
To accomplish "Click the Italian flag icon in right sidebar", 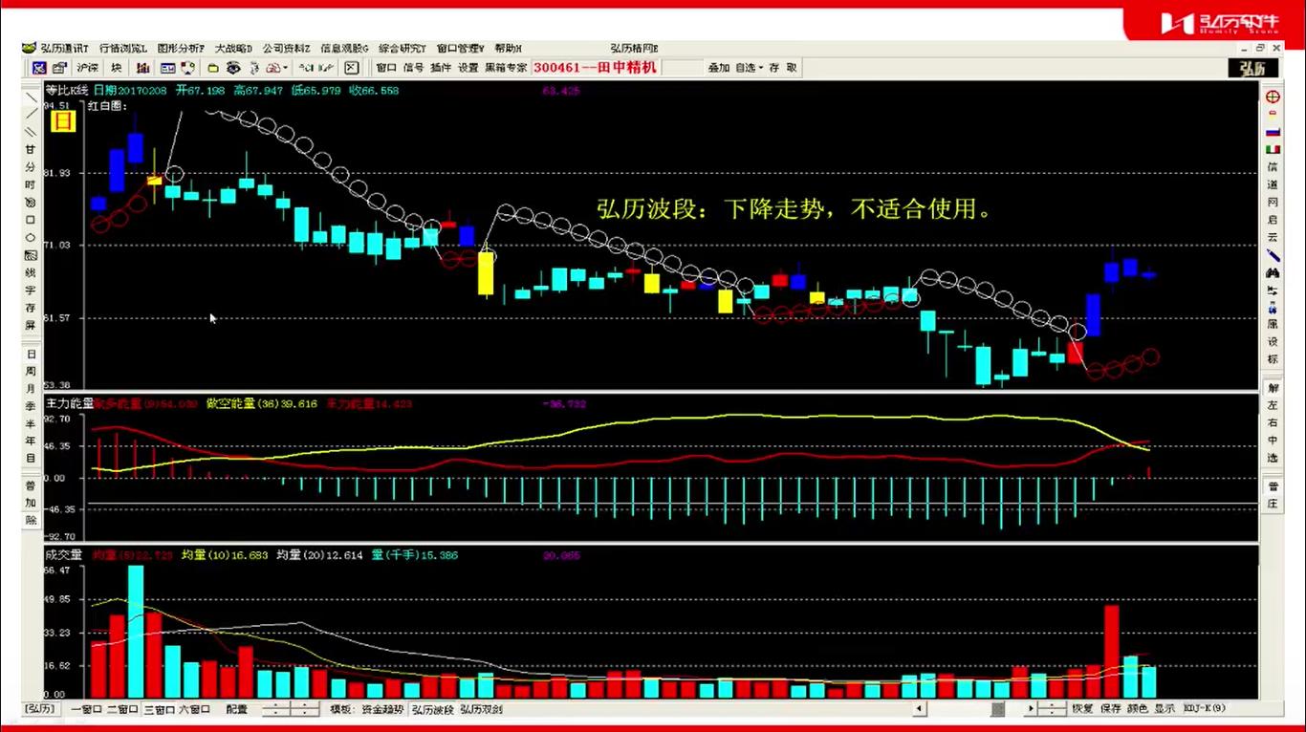I will tap(1273, 150).
